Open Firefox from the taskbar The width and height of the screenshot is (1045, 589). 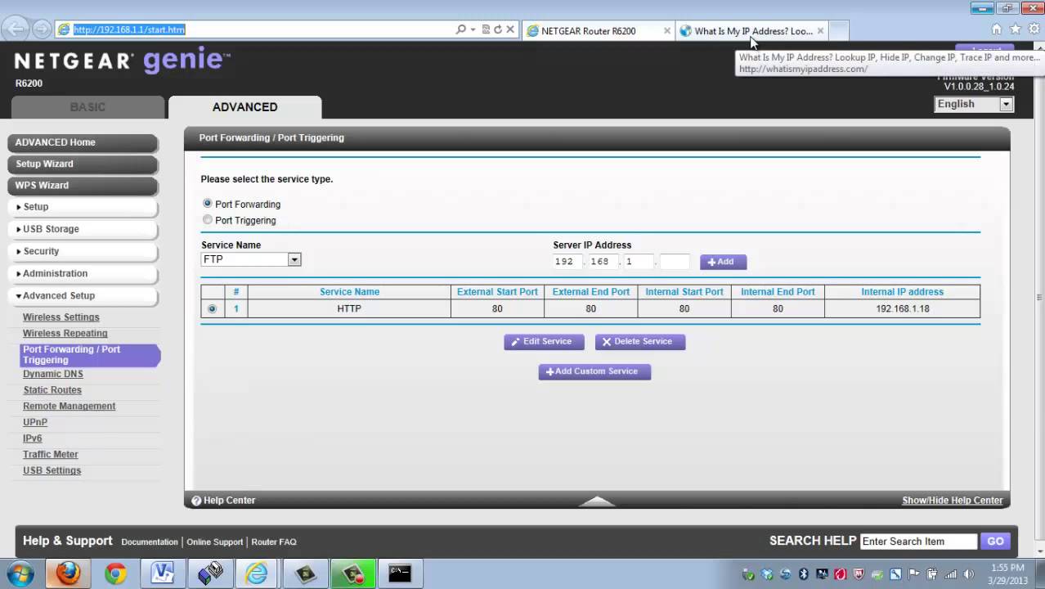pos(68,573)
